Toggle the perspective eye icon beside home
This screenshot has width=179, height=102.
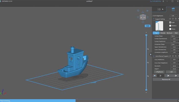pyautogui.click(x=147, y=11)
